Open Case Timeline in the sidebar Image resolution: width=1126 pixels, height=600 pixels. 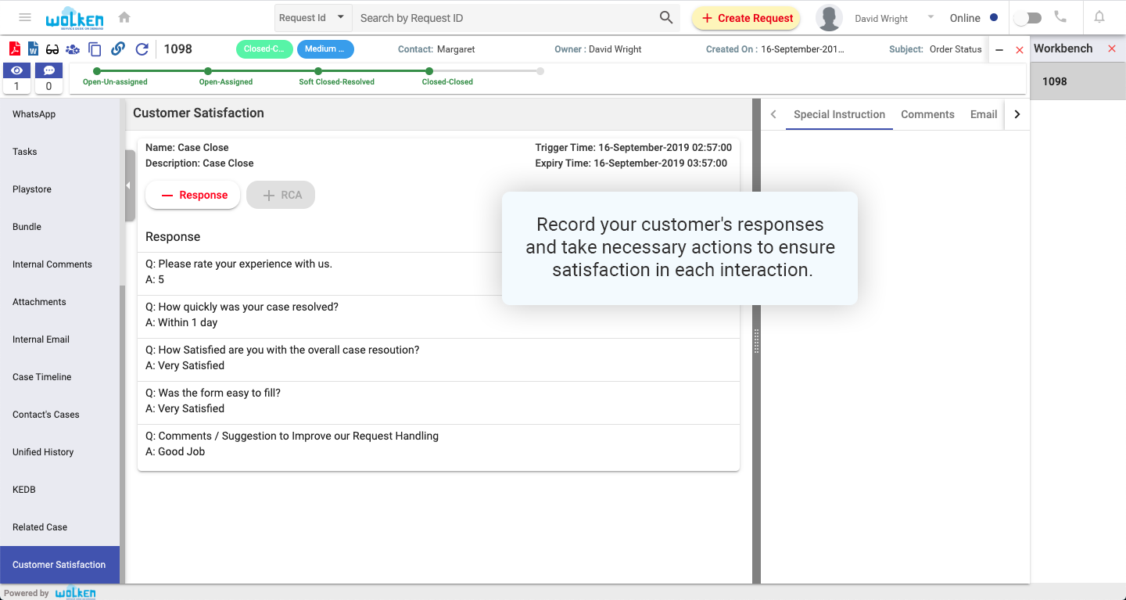42,377
